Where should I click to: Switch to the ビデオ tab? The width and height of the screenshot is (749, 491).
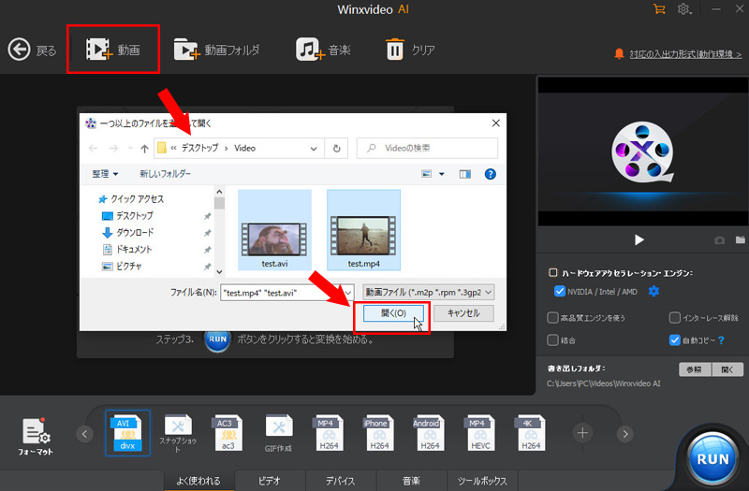tap(270, 481)
